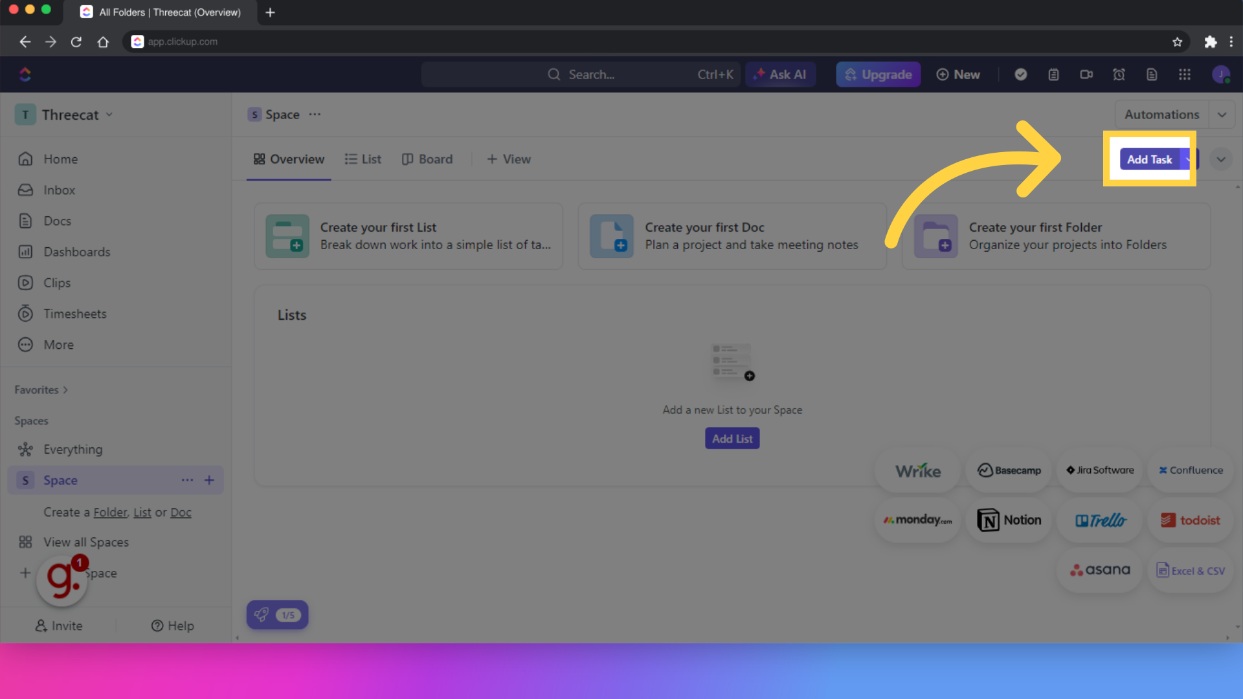This screenshot has width=1243, height=699.
Task: Click the New button
Action: [958, 74]
